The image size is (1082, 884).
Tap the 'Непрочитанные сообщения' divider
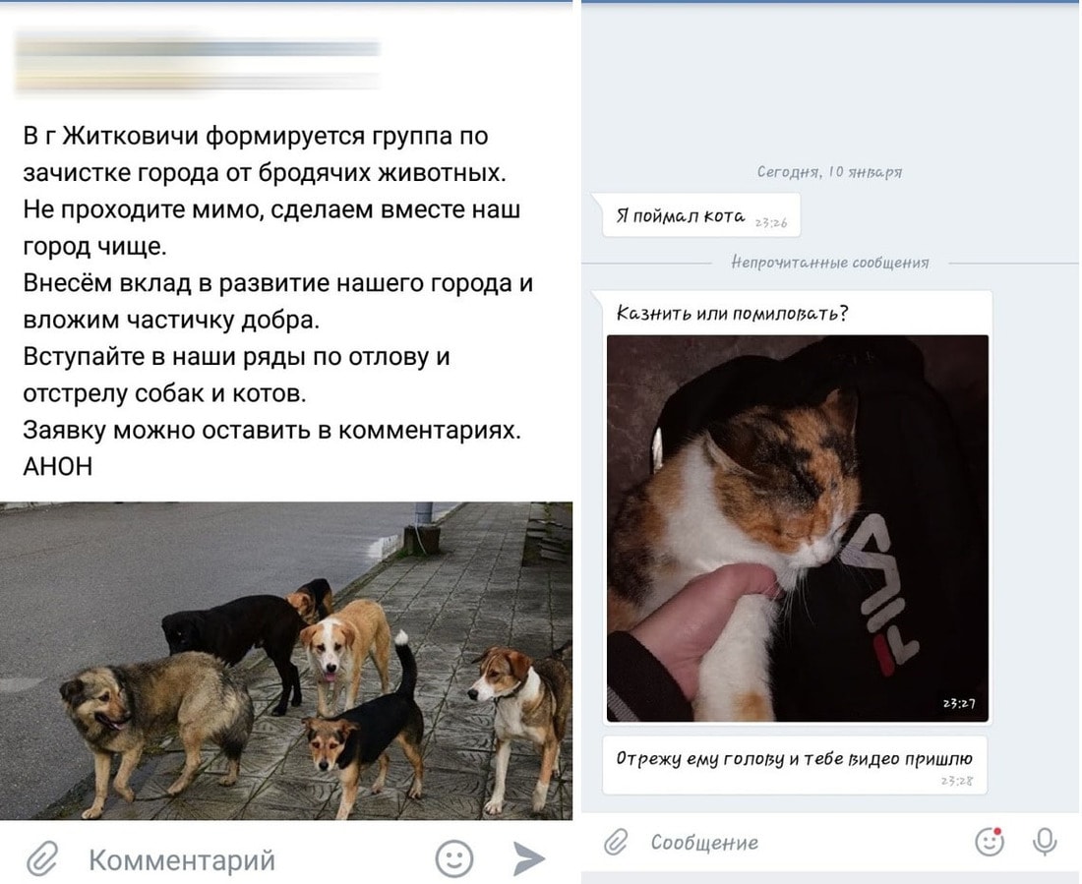(x=830, y=263)
